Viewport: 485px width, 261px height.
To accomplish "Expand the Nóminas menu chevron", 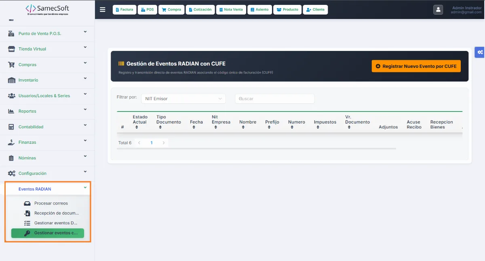I will (x=85, y=156).
